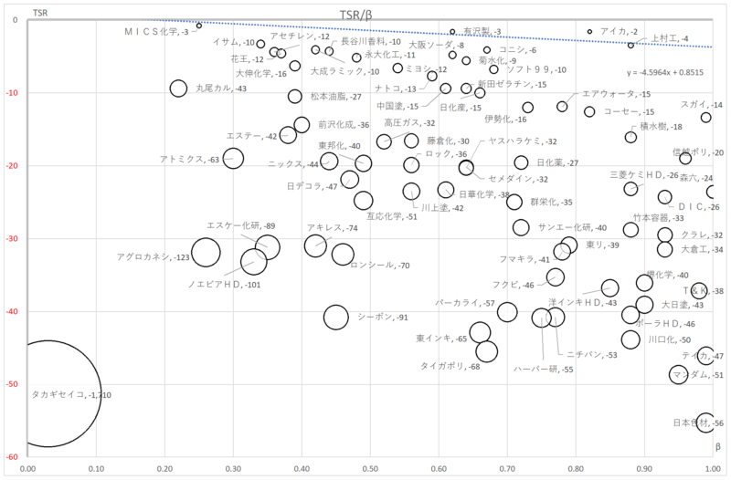Click the ハーバー研, -55 label
731x480 pixels.
coord(544,370)
